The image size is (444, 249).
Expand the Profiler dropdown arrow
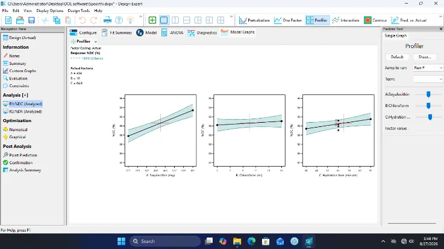[96, 41]
